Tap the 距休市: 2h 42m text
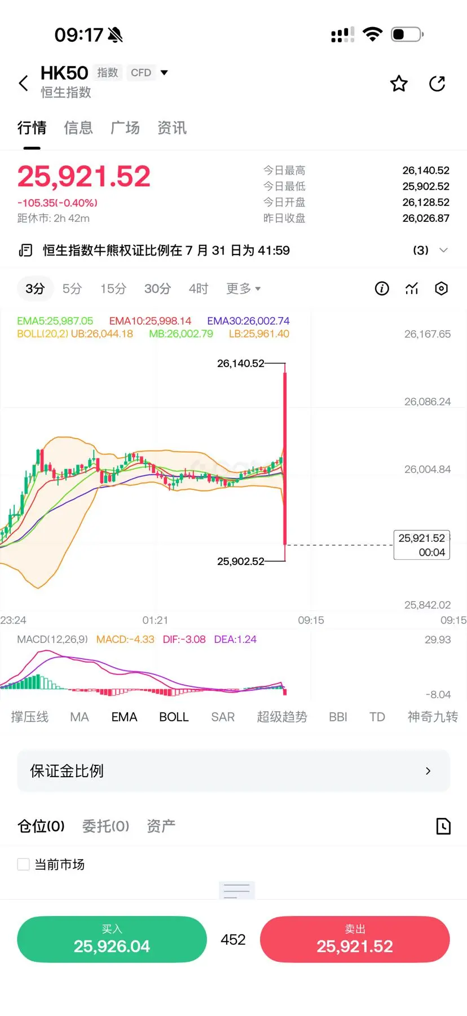The height and width of the screenshot is (1016, 467). click(54, 218)
